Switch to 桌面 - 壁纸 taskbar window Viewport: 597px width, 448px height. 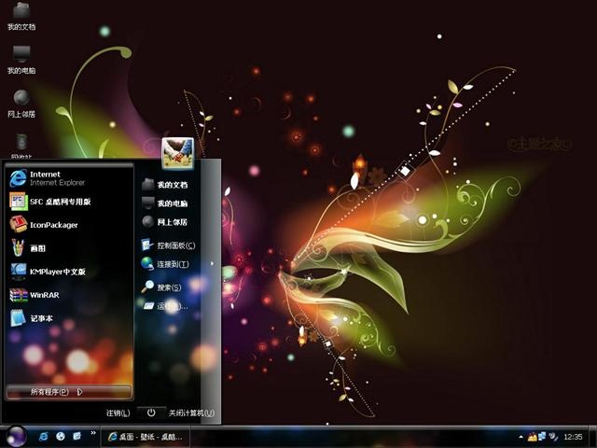(x=146, y=437)
